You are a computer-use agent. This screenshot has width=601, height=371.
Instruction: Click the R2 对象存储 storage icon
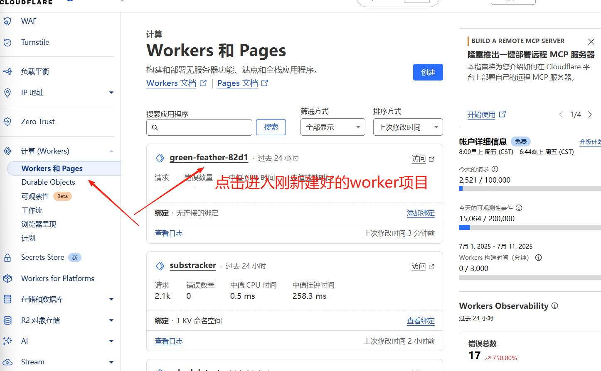[x=7, y=320]
